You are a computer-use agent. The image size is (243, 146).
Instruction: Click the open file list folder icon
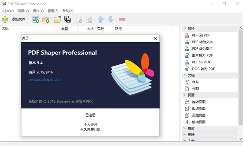[x=57, y=19]
